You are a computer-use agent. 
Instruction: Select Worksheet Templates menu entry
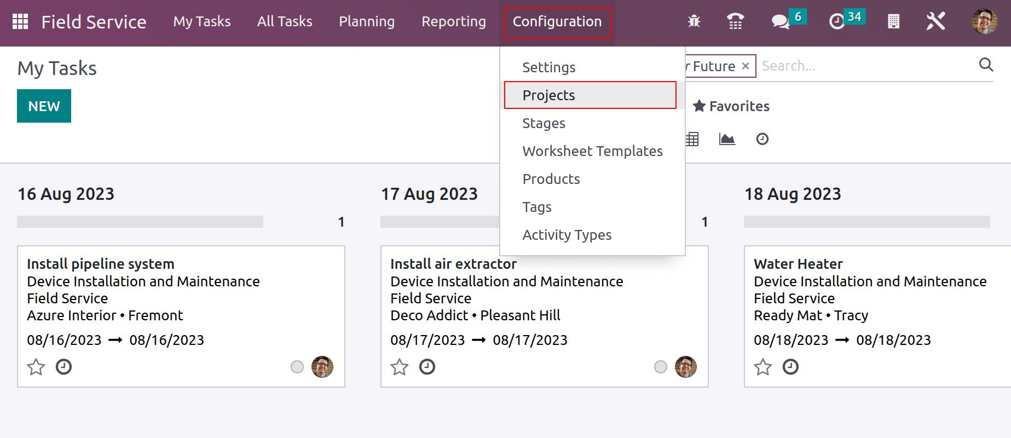tap(592, 151)
